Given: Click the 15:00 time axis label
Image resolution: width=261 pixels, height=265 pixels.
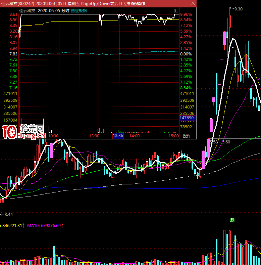Looking at the screenshot, I should point(174,136).
